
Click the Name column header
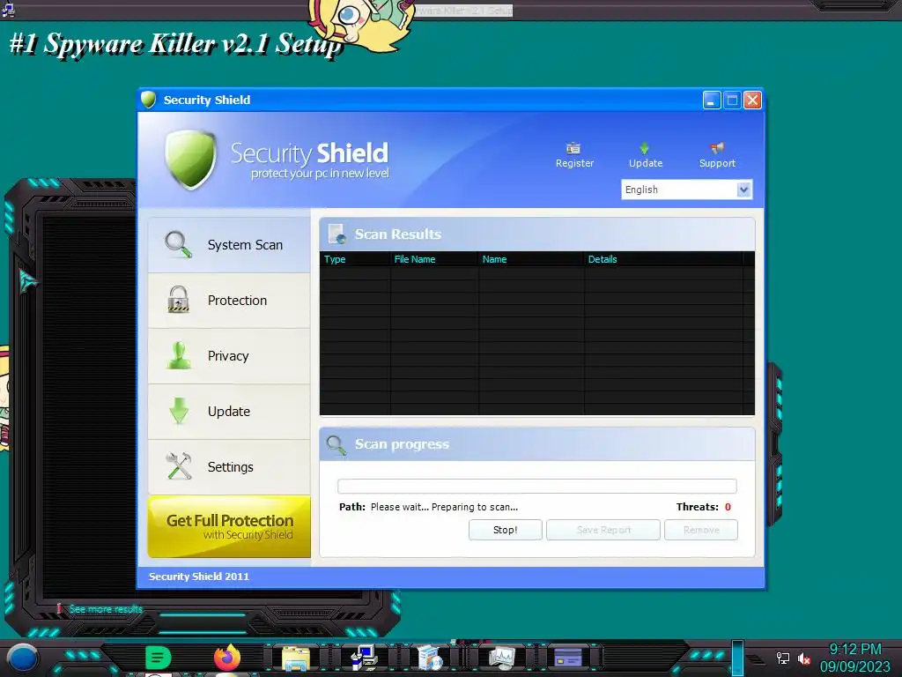[531, 259]
